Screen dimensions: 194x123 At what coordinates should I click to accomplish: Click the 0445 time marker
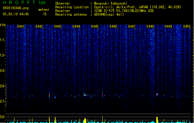[x=95, y=26]
